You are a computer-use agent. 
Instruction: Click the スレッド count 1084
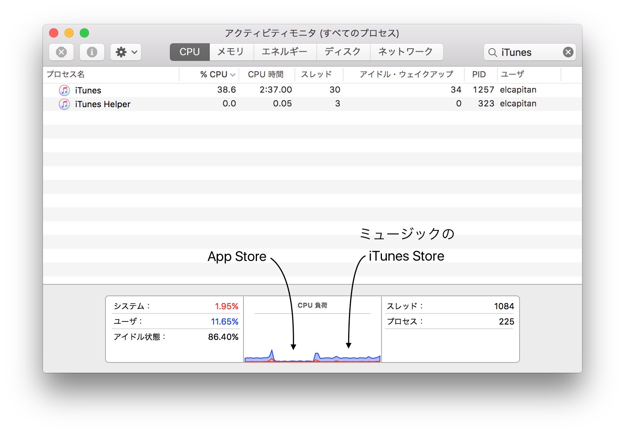[x=504, y=306]
